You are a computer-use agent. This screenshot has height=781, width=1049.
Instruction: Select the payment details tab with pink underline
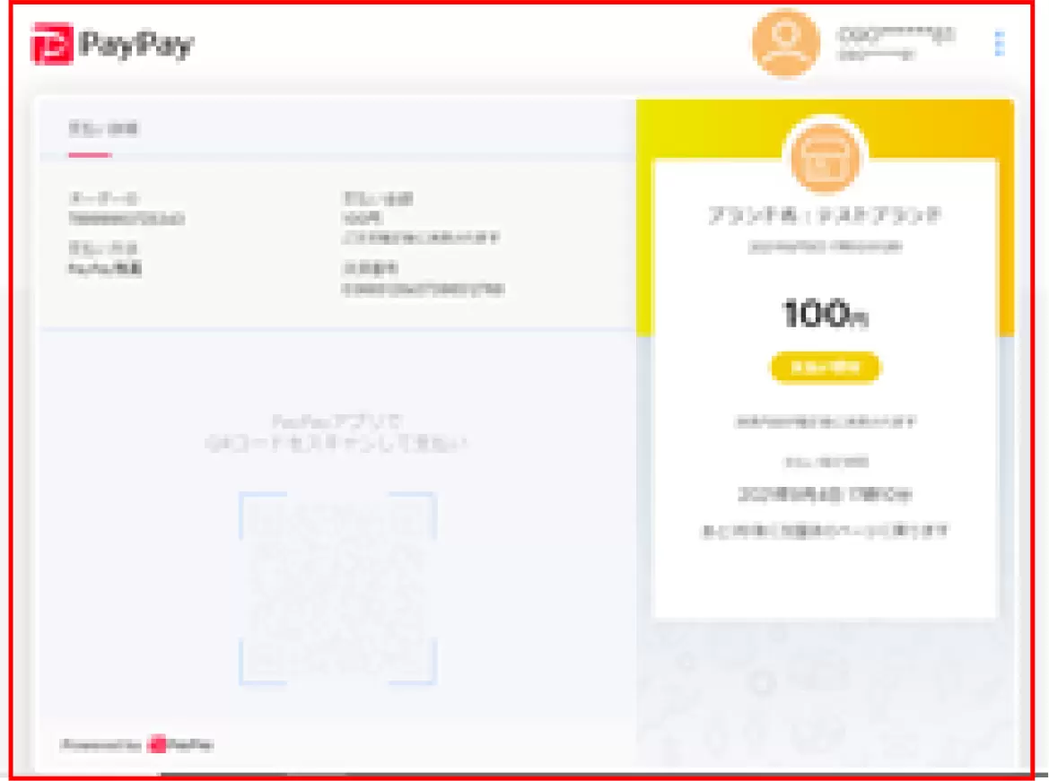tap(103, 130)
